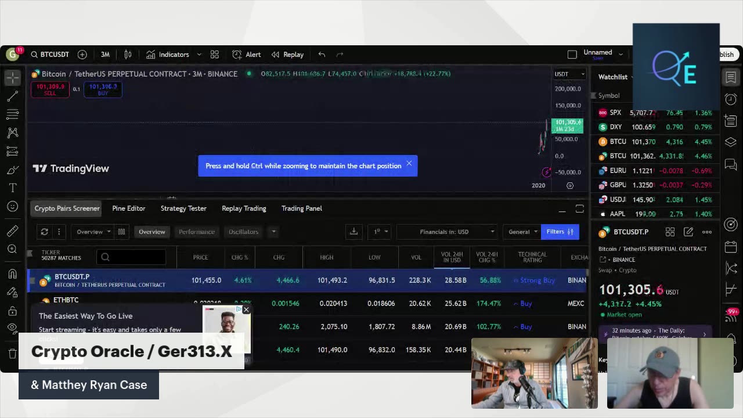Image resolution: width=743 pixels, height=418 pixels.
Task: Open the patterns drawing tool
Action: click(13, 133)
